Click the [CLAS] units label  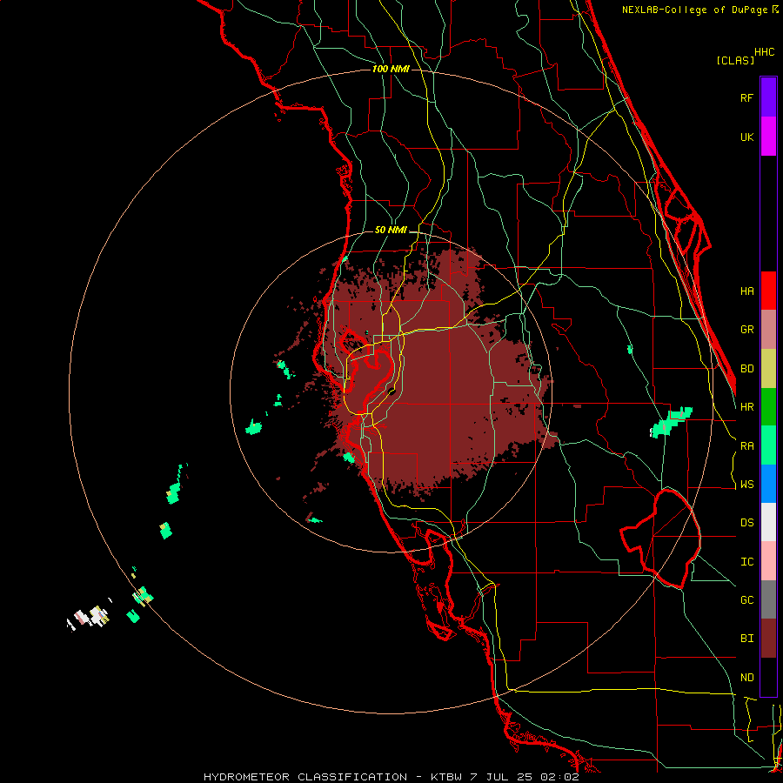click(x=735, y=61)
